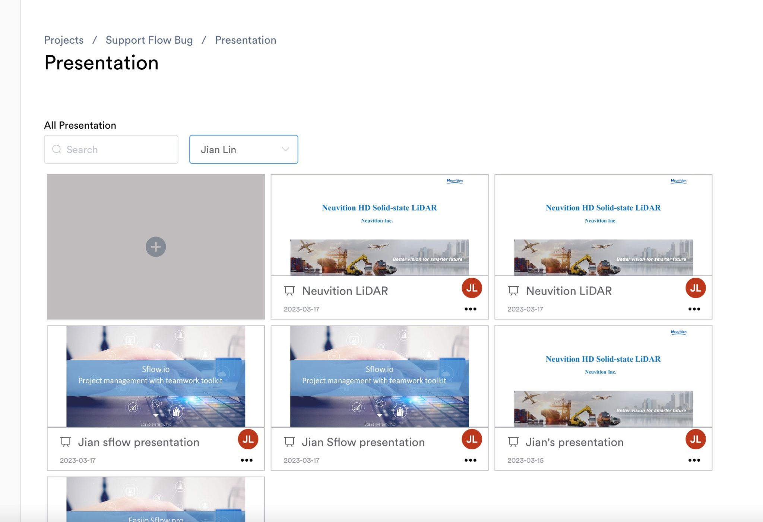Click the JL avatar on Jian's presentation card
Image resolution: width=763 pixels, height=522 pixels.
pos(695,439)
